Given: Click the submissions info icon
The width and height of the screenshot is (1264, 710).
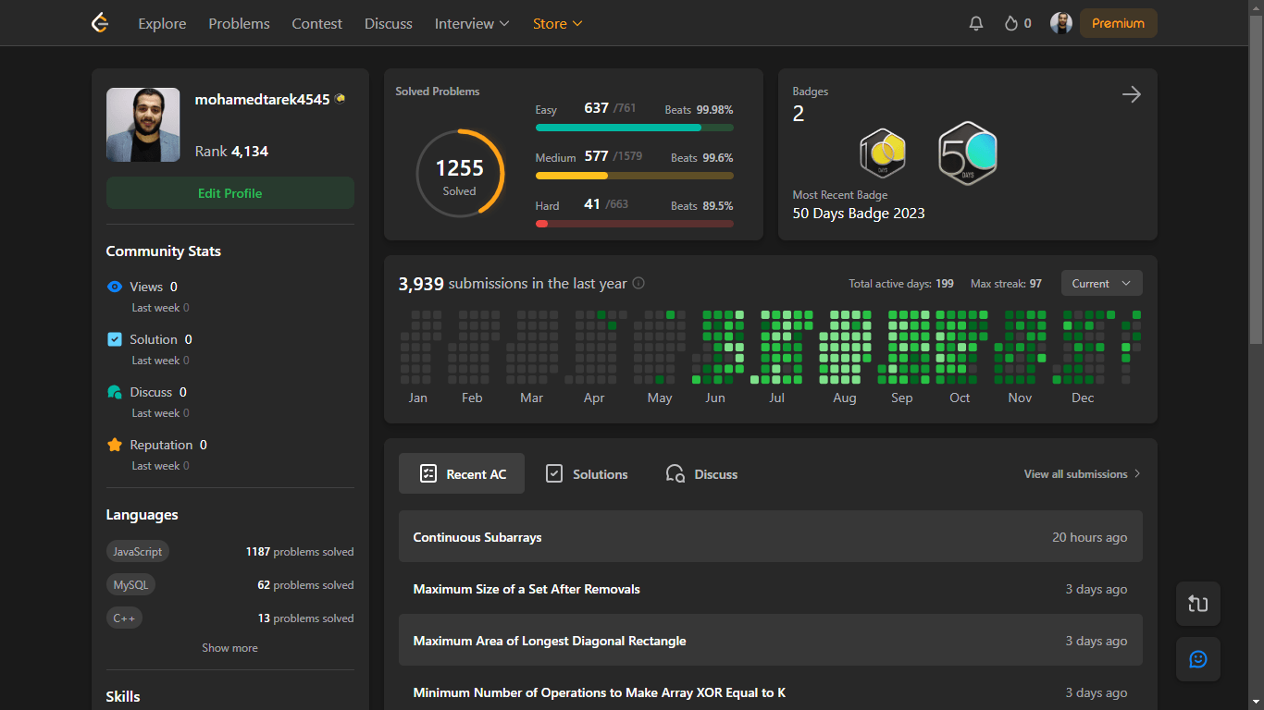Looking at the screenshot, I should (638, 284).
